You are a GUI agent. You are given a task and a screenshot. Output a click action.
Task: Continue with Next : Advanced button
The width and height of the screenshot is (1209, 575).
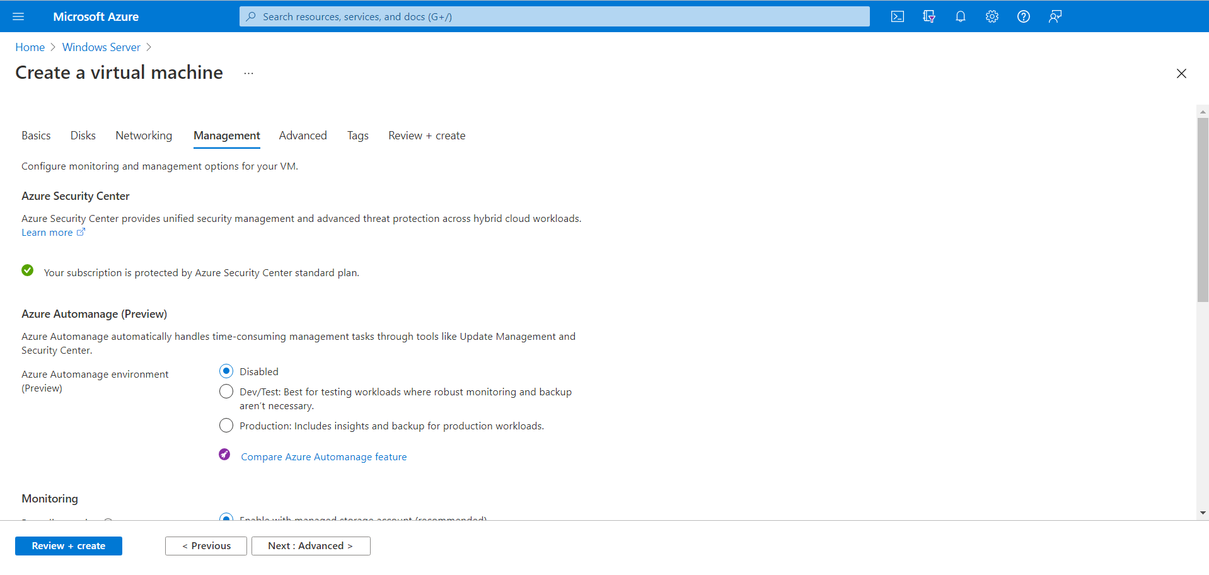click(x=311, y=546)
